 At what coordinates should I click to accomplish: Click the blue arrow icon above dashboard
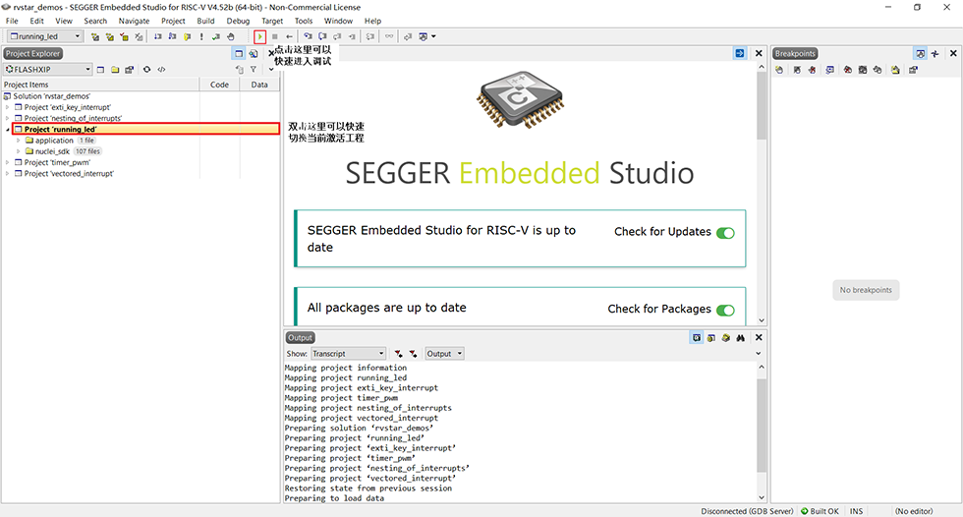[740, 53]
